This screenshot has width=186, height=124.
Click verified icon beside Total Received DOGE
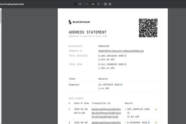[x=125, y=56]
